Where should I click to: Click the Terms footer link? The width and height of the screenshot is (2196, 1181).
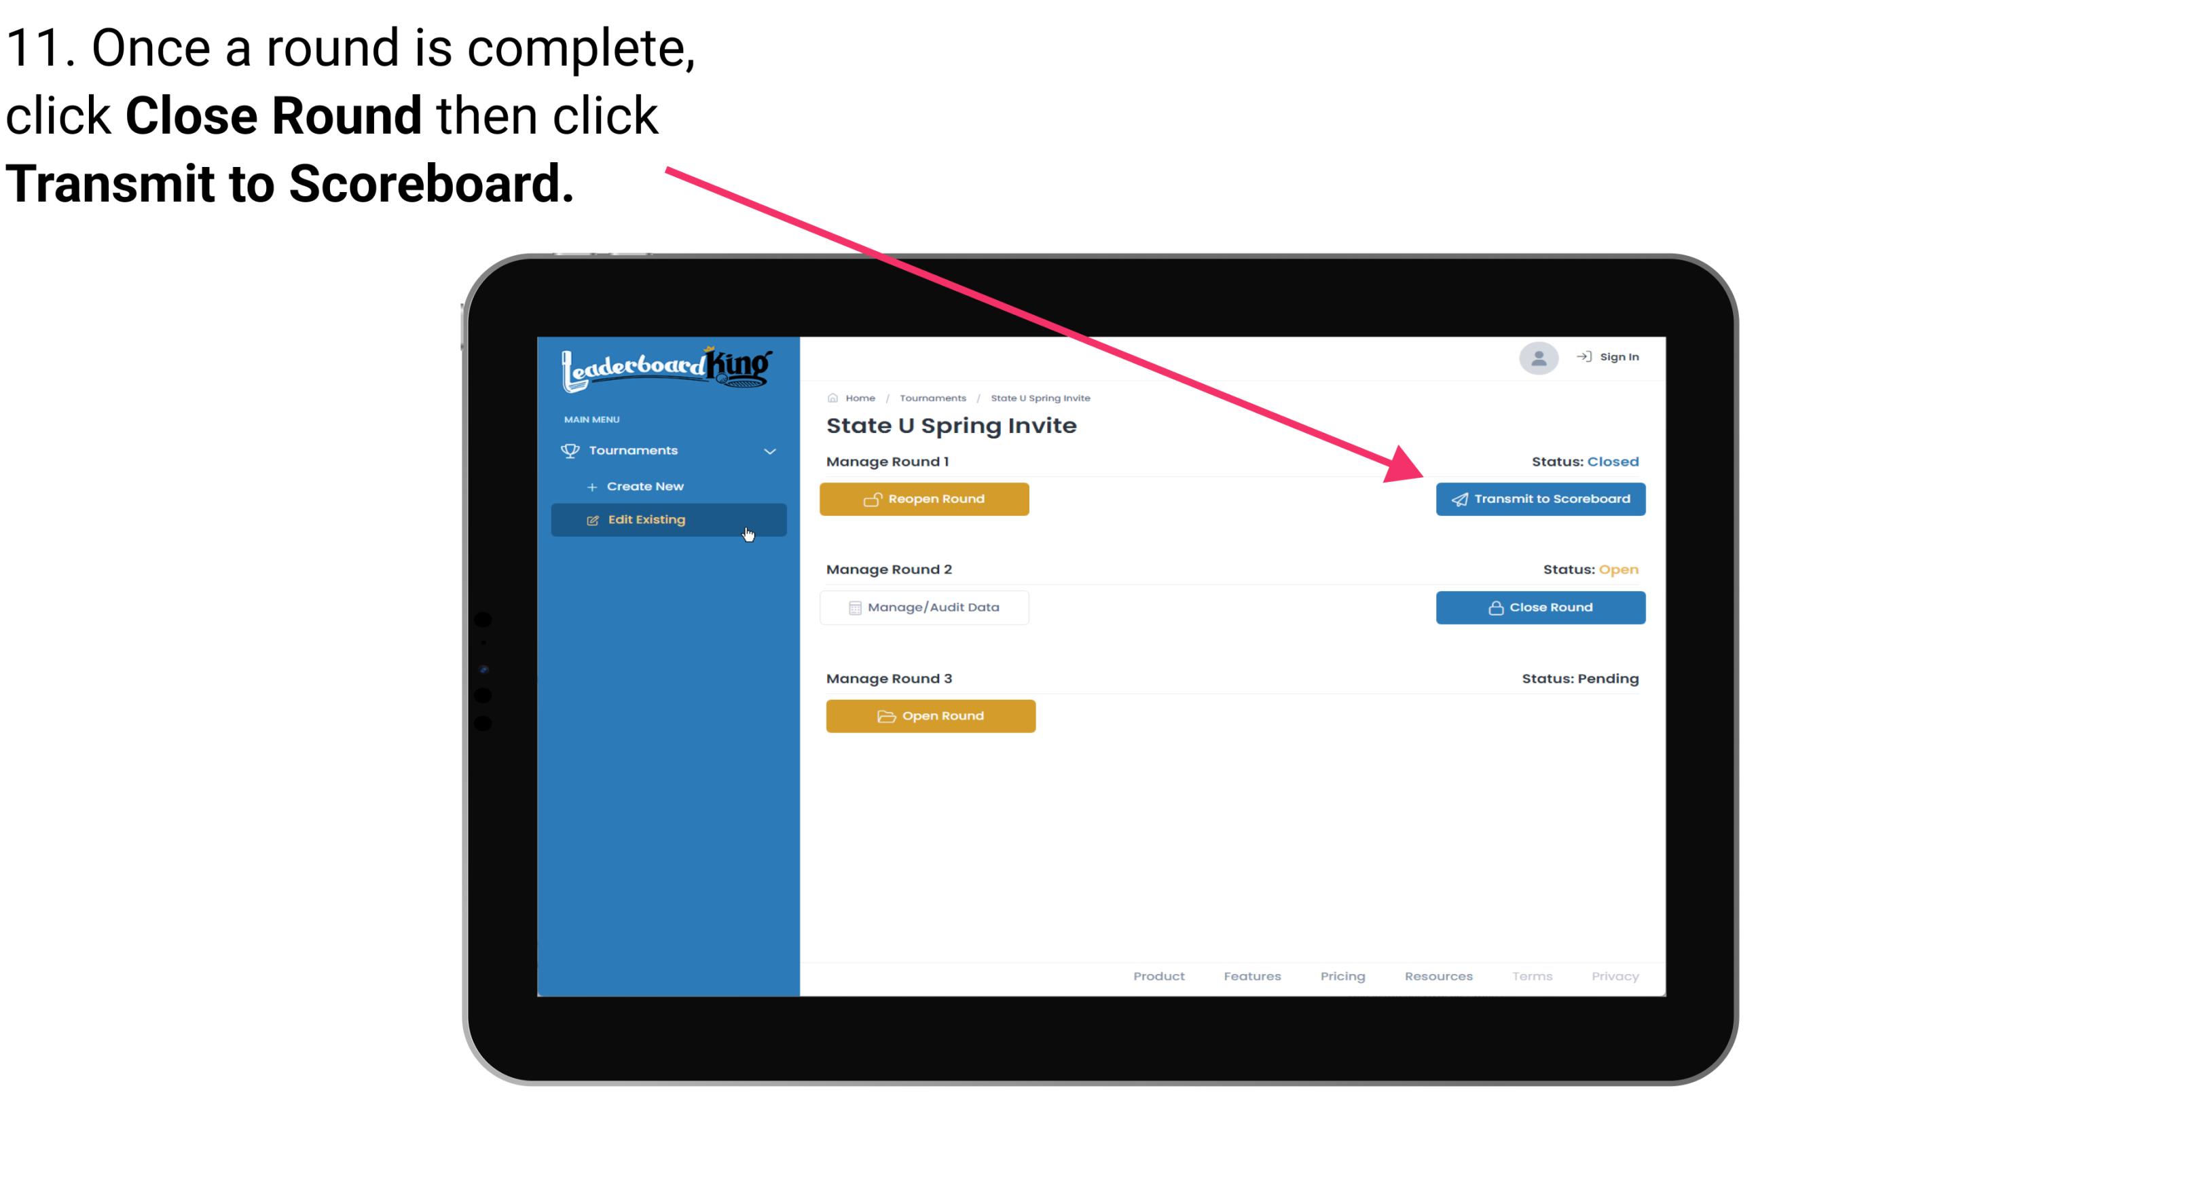1533,976
